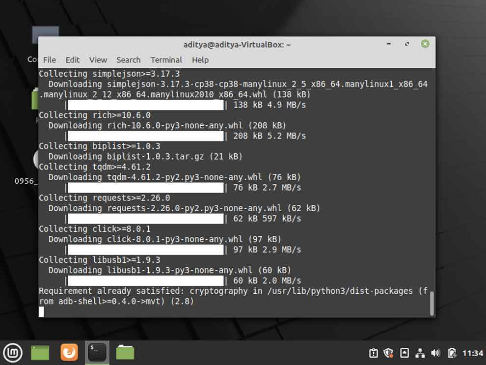Click the text 'Collecting requests>=2.26.0'
486x365 pixels.
coord(105,198)
